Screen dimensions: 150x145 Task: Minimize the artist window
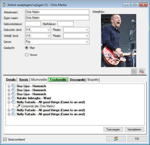coord(126,5)
